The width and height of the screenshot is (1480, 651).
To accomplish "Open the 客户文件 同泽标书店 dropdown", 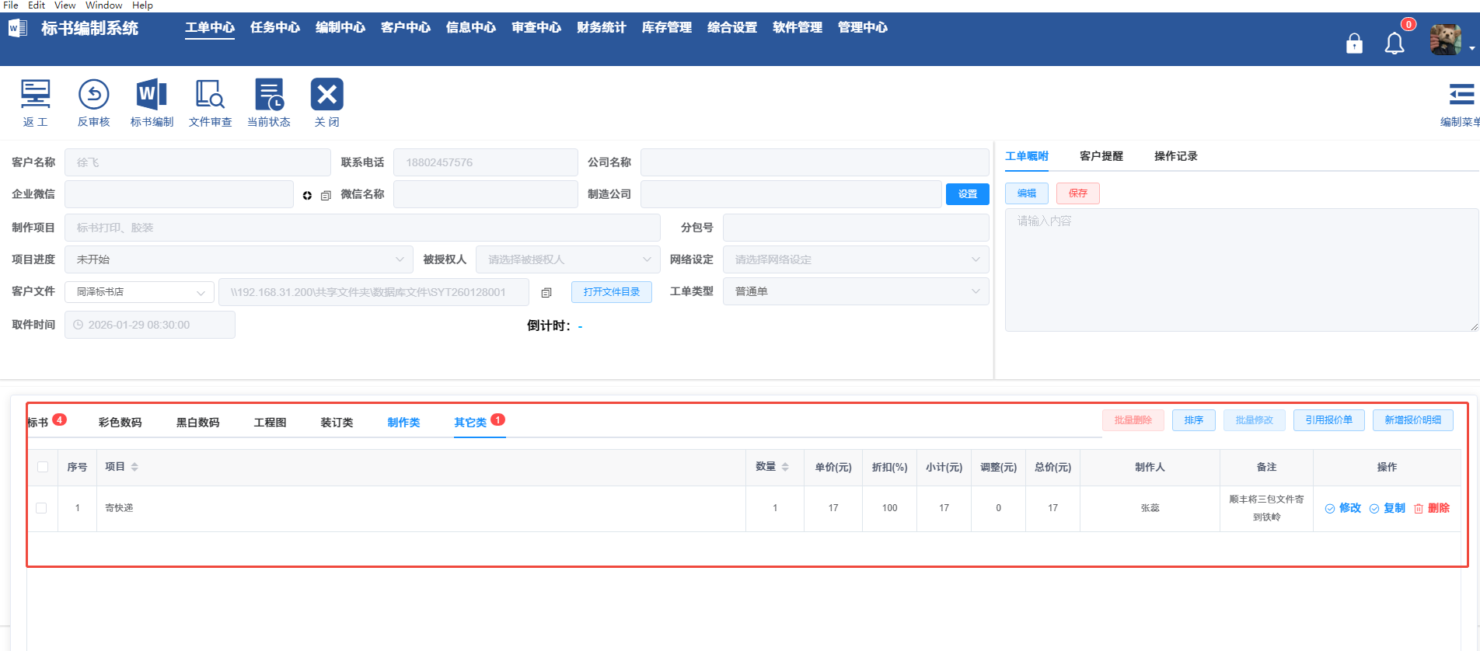I will pyautogui.click(x=139, y=292).
